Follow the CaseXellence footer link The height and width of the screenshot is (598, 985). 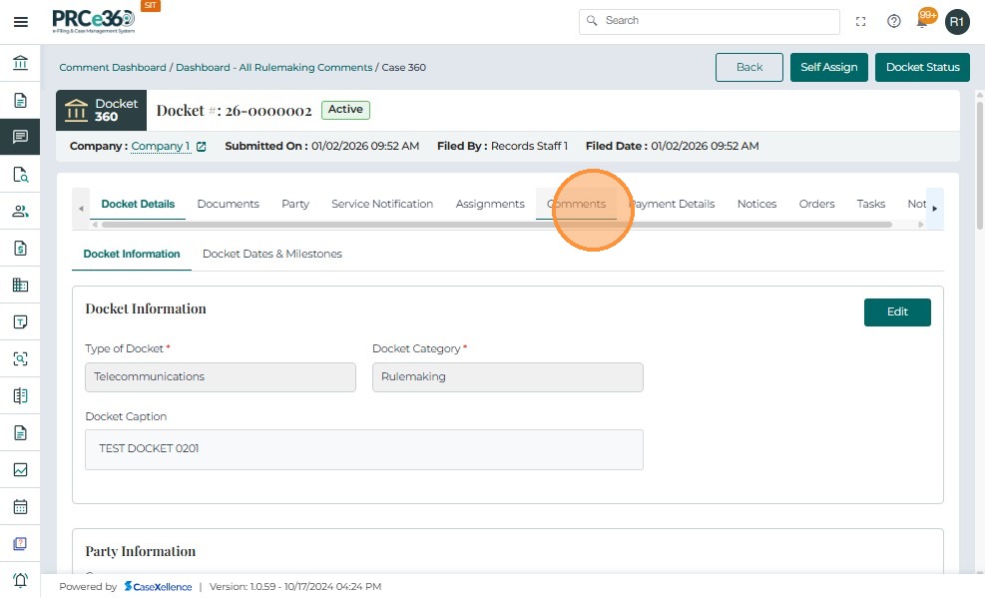(158, 587)
